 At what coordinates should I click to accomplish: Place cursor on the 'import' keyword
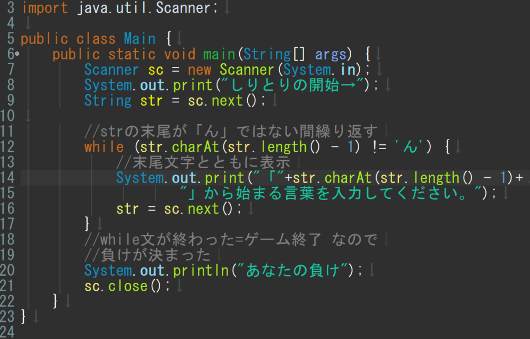pos(45,8)
